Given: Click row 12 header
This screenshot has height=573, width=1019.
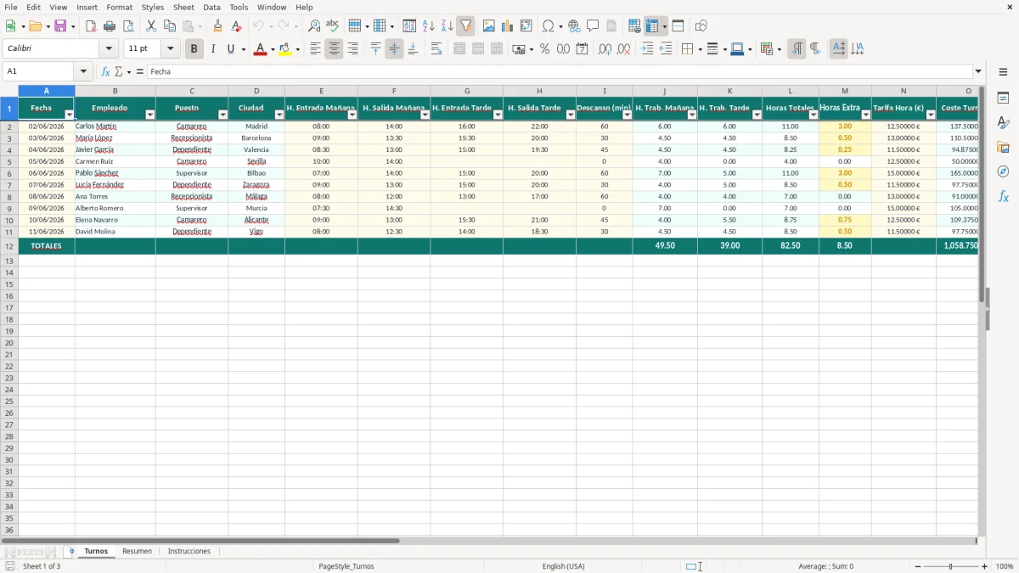Looking at the screenshot, I should pyautogui.click(x=9, y=246).
